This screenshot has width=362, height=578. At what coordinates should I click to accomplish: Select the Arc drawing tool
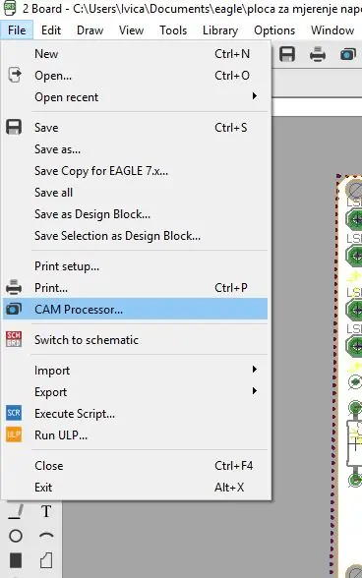tap(46, 535)
